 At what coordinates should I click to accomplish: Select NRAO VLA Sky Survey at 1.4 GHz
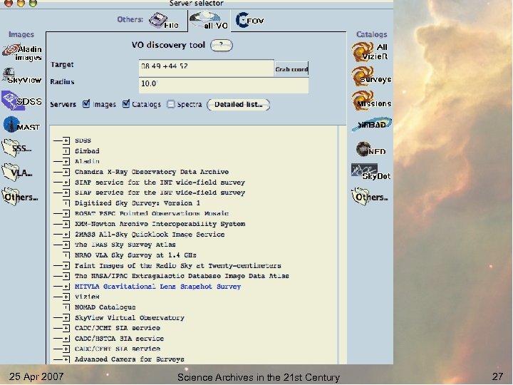[x=135, y=255]
